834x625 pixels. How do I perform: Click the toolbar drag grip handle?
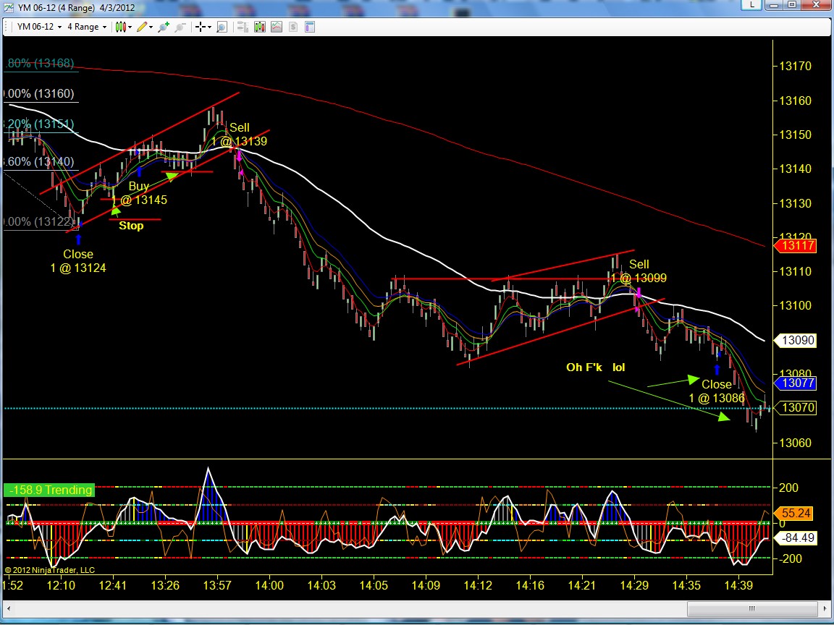7,27
